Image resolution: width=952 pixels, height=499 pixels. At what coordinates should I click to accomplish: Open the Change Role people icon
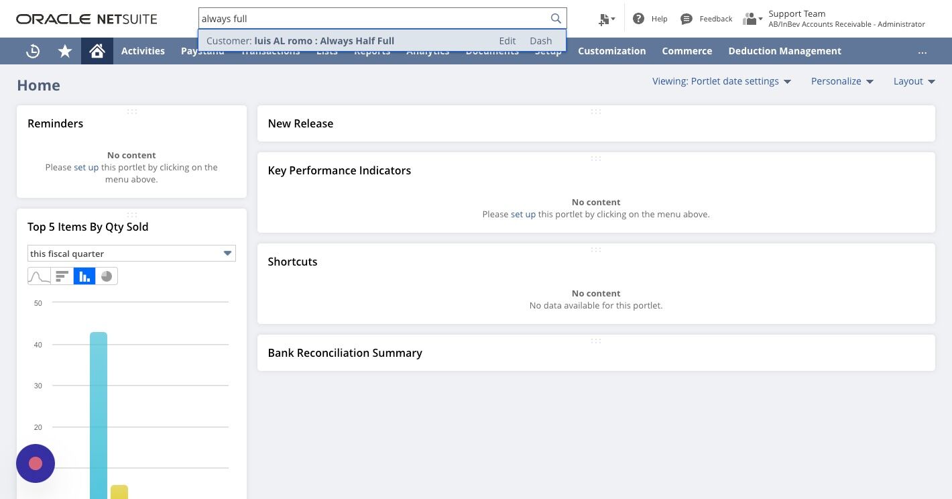pyautogui.click(x=752, y=19)
